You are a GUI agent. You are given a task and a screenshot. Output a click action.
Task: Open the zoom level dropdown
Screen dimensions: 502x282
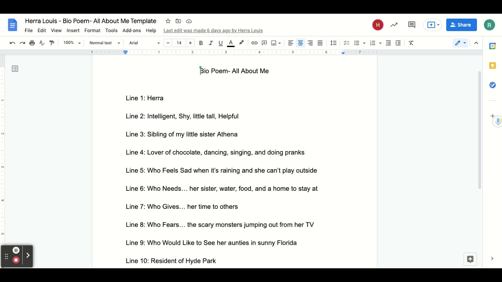(x=72, y=43)
